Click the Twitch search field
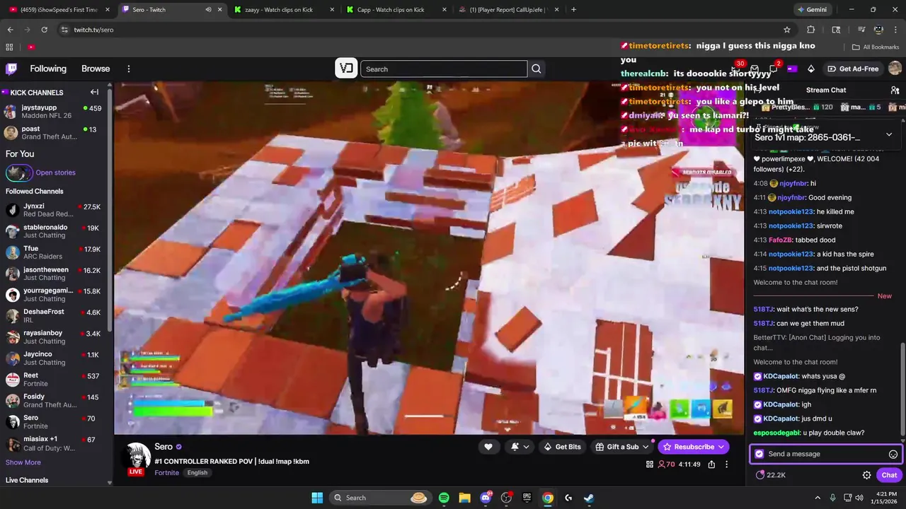 coord(444,69)
